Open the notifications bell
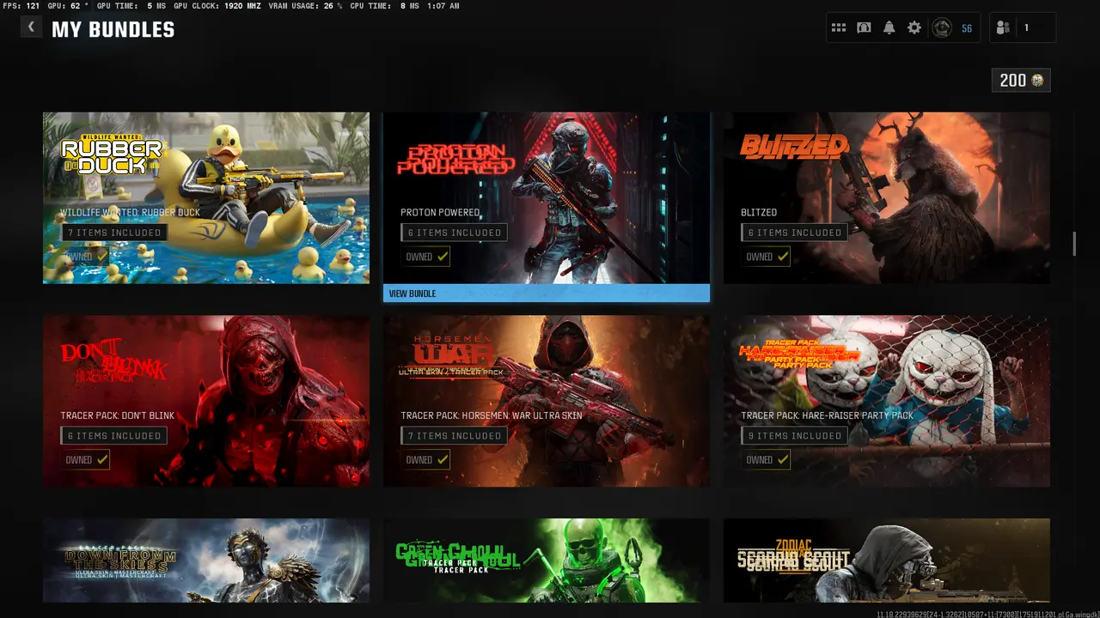 coord(889,28)
